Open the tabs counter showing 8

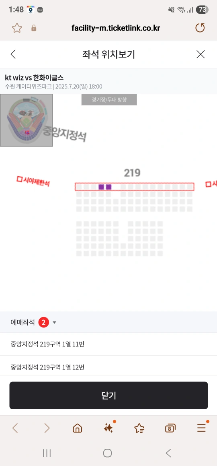point(170,428)
